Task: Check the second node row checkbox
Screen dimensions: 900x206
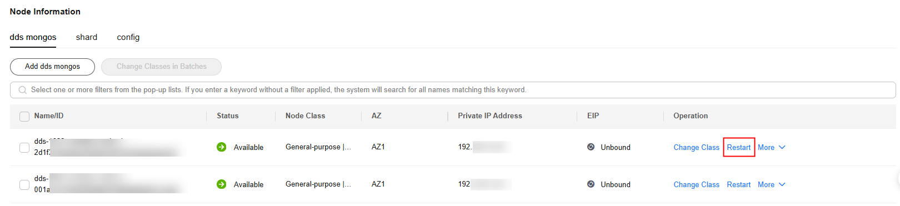Action: point(24,185)
